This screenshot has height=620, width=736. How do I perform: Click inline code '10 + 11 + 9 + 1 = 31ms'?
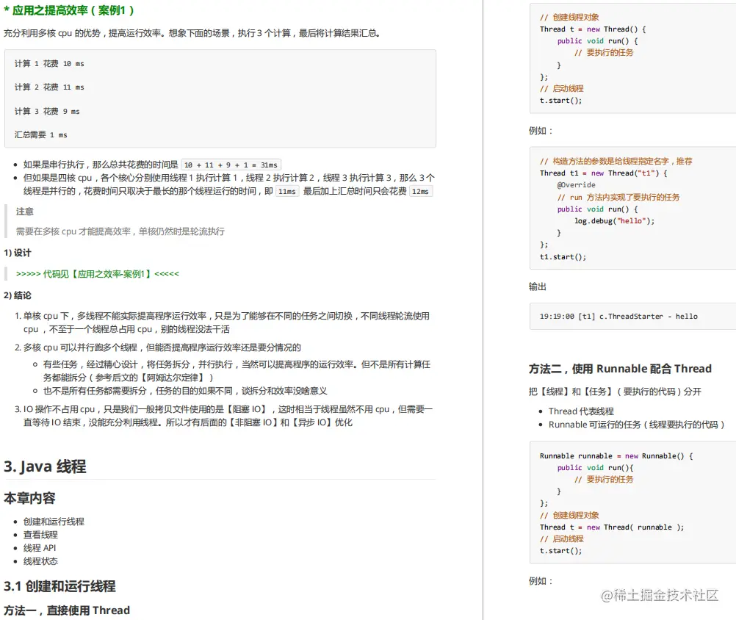(231, 165)
